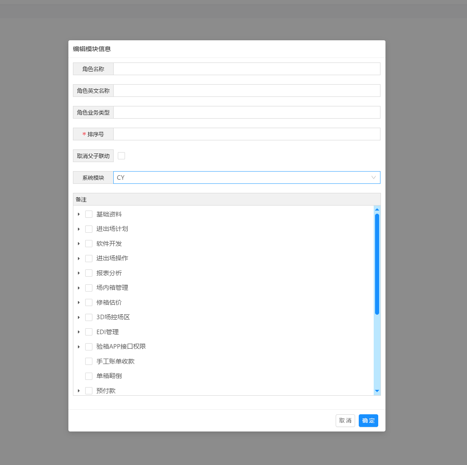Click the expand arrow beside 修箱估价

pyautogui.click(x=79, y=302)
